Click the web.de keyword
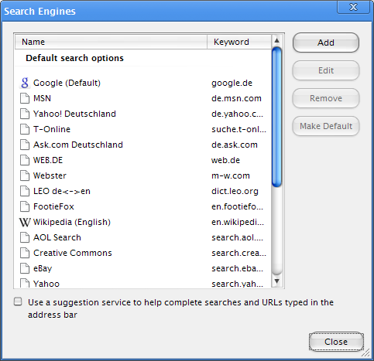This screenshot has height=361, width=374. pyautogui.click(x=226, y=160)
